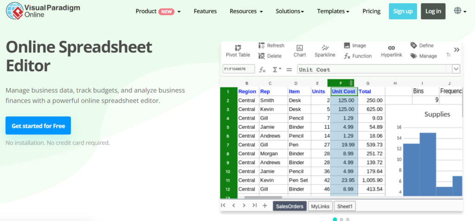Add a new sheet with plus icon
Screen dimensions: 475x221
(265, 206)
